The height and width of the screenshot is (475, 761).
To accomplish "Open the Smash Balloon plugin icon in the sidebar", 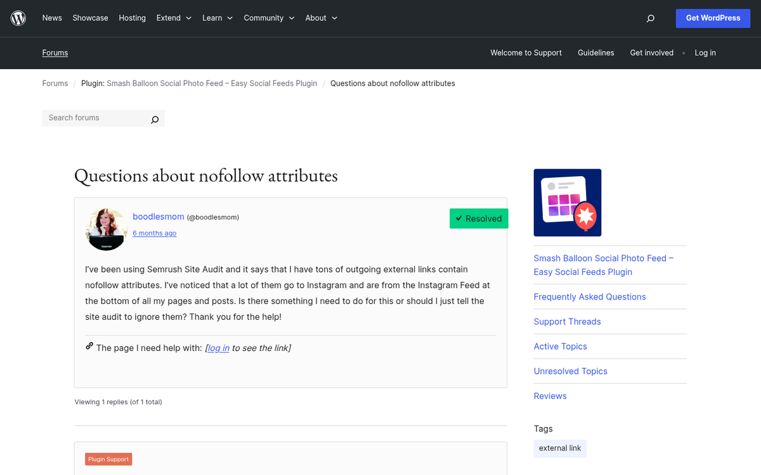I will [567, 203].
